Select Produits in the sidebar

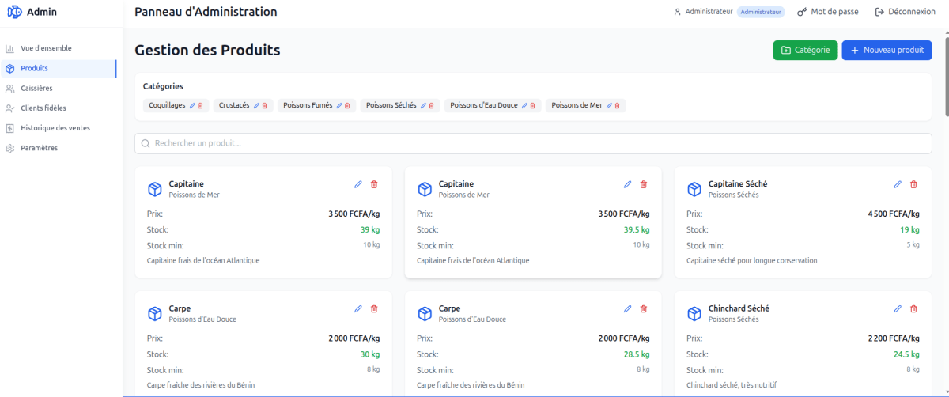[x=58, y=68]
